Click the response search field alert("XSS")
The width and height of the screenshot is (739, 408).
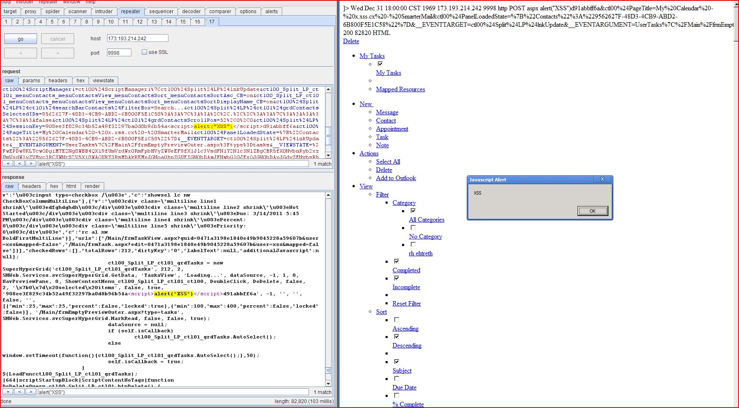tap(173, 392)
